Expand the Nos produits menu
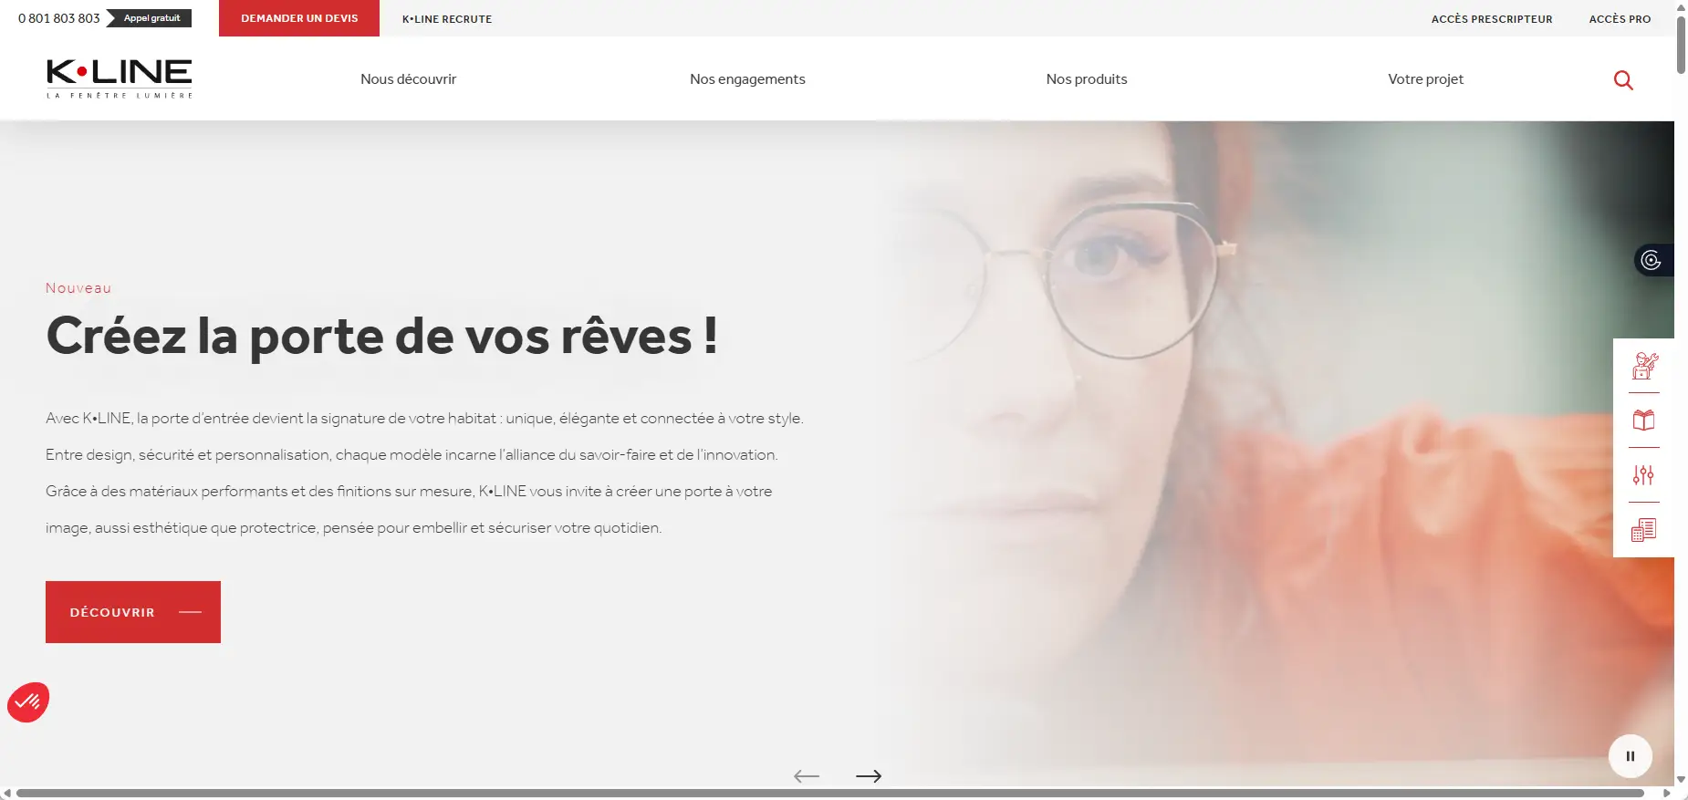This screenshot has height=800, width=1688. [x=1087, y=79]
